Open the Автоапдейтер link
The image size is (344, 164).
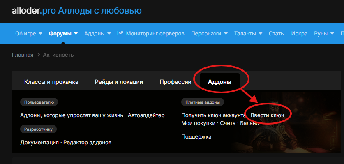146,115
